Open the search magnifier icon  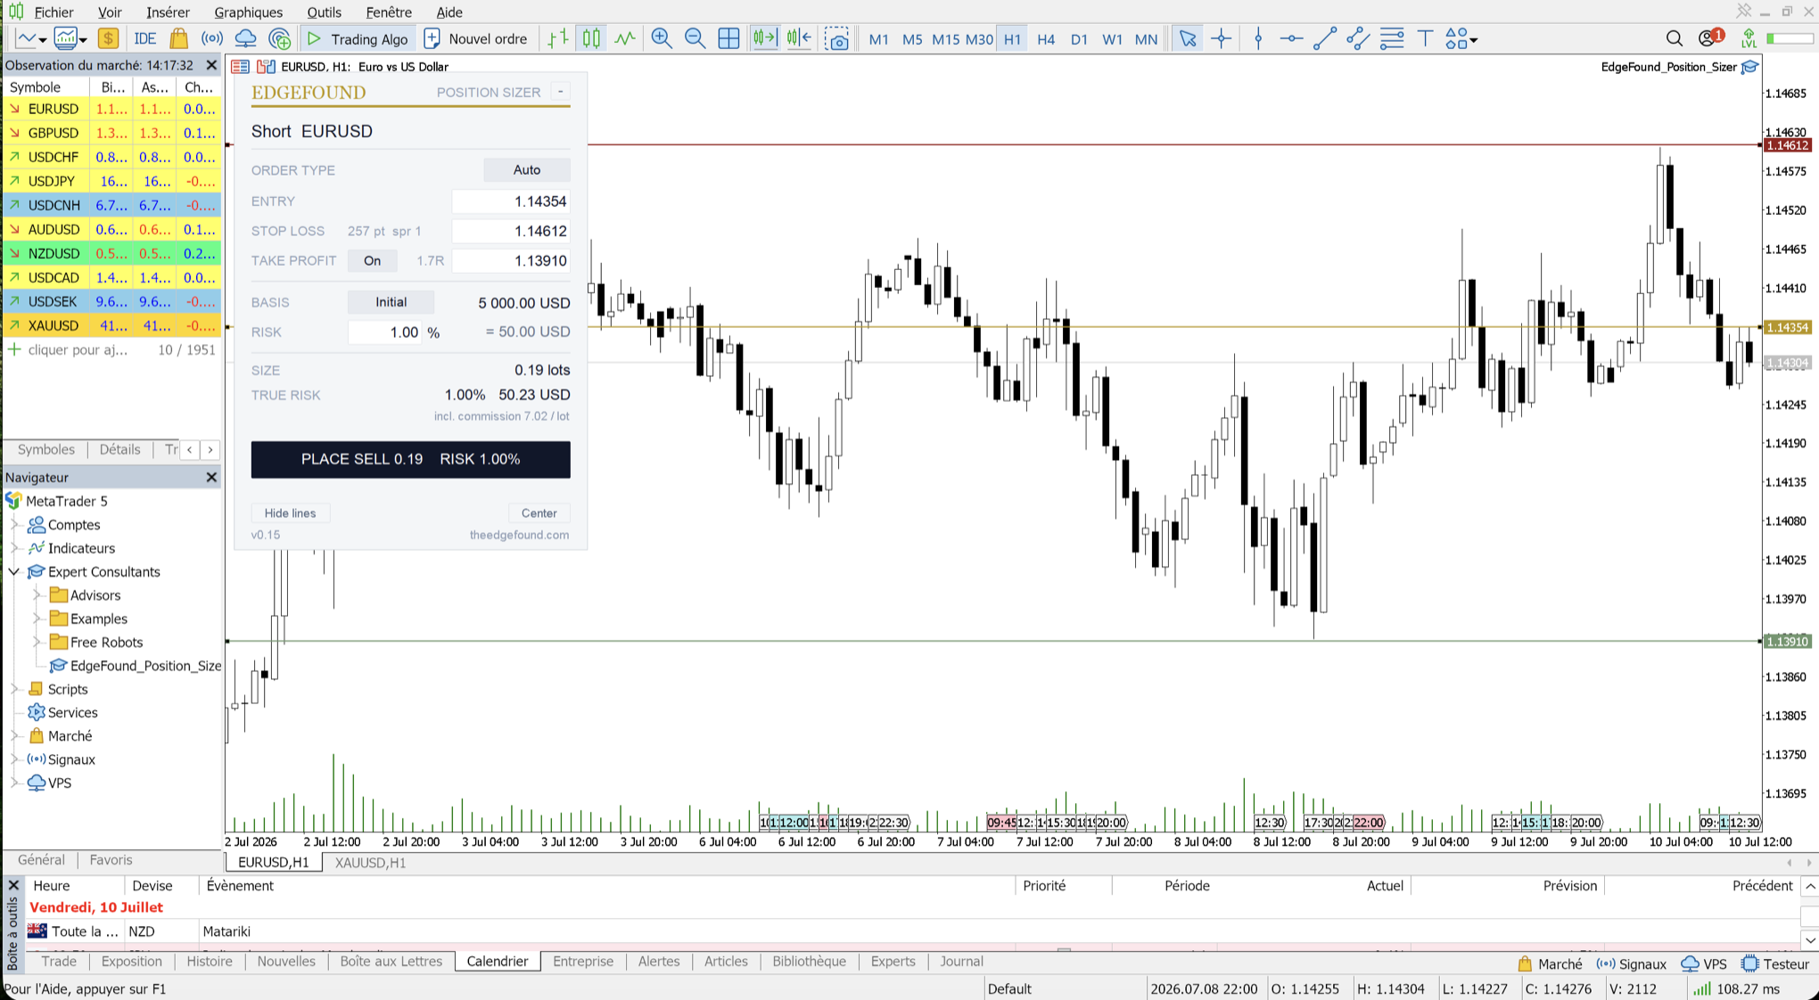[x=1674, y=38]
